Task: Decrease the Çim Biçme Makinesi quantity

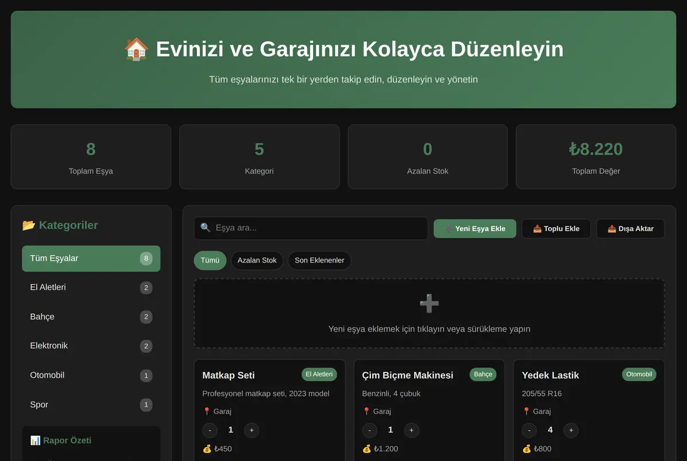Action: (370, 430)
